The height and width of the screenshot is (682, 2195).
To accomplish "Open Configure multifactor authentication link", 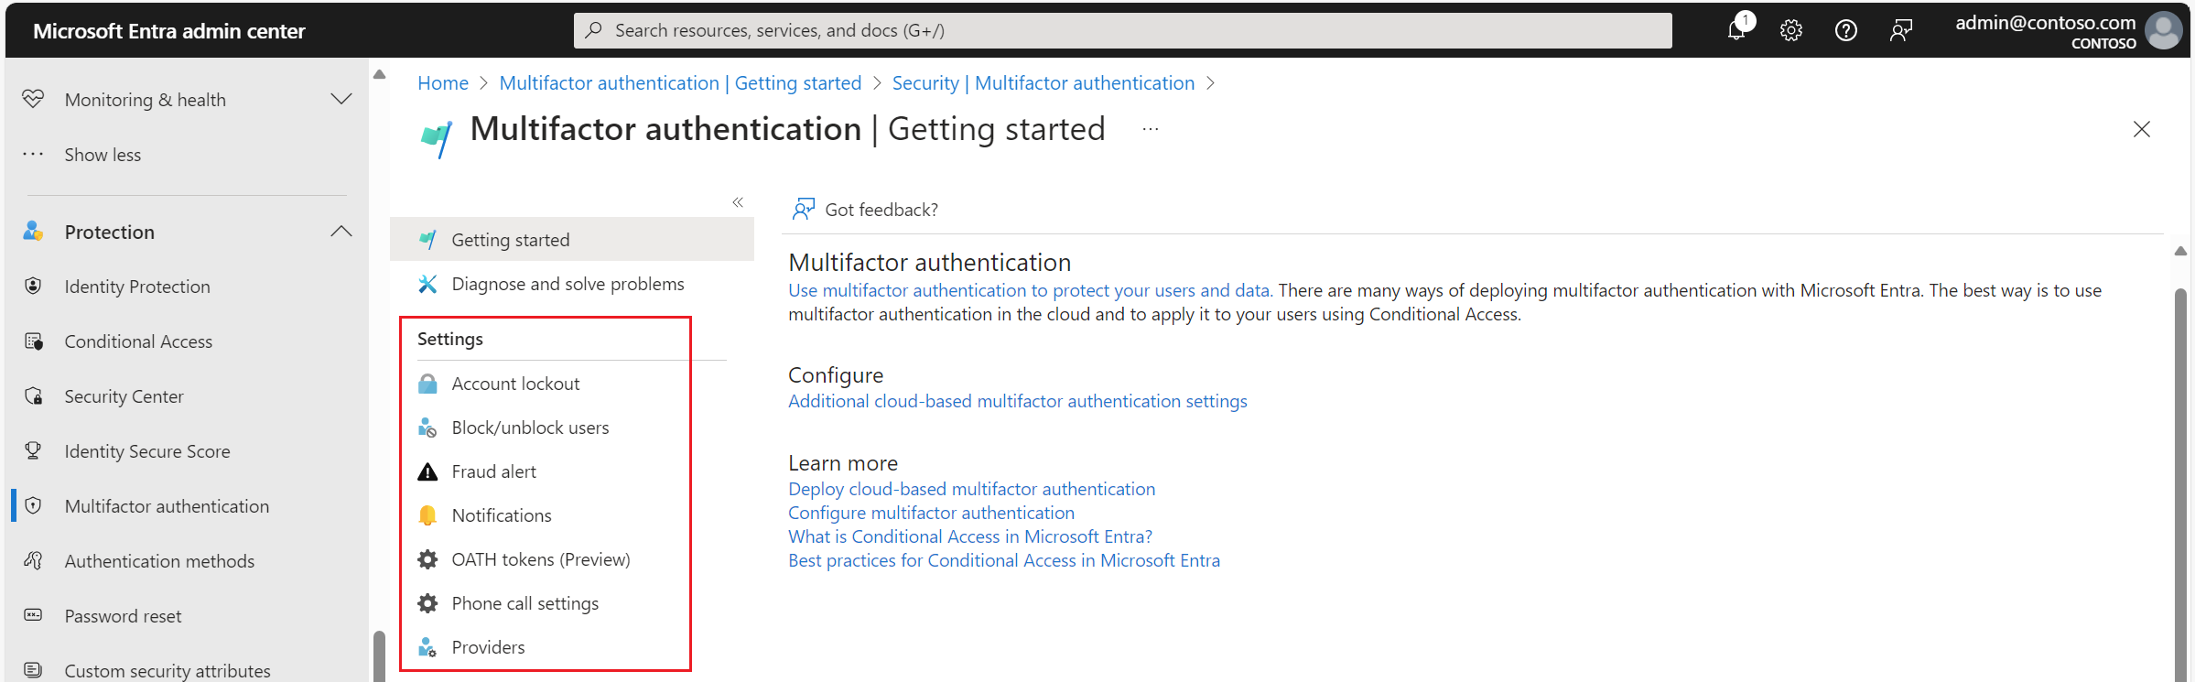I will click(x=932, y=513).
